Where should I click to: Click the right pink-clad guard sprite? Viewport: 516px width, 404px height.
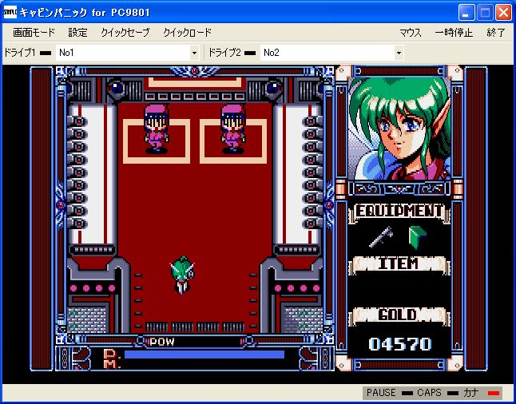pyautogui.click(x=233, y=129)
